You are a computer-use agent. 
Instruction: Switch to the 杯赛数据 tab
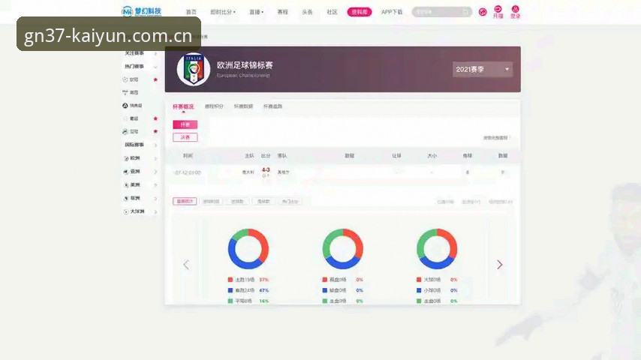tap(243, 106)
